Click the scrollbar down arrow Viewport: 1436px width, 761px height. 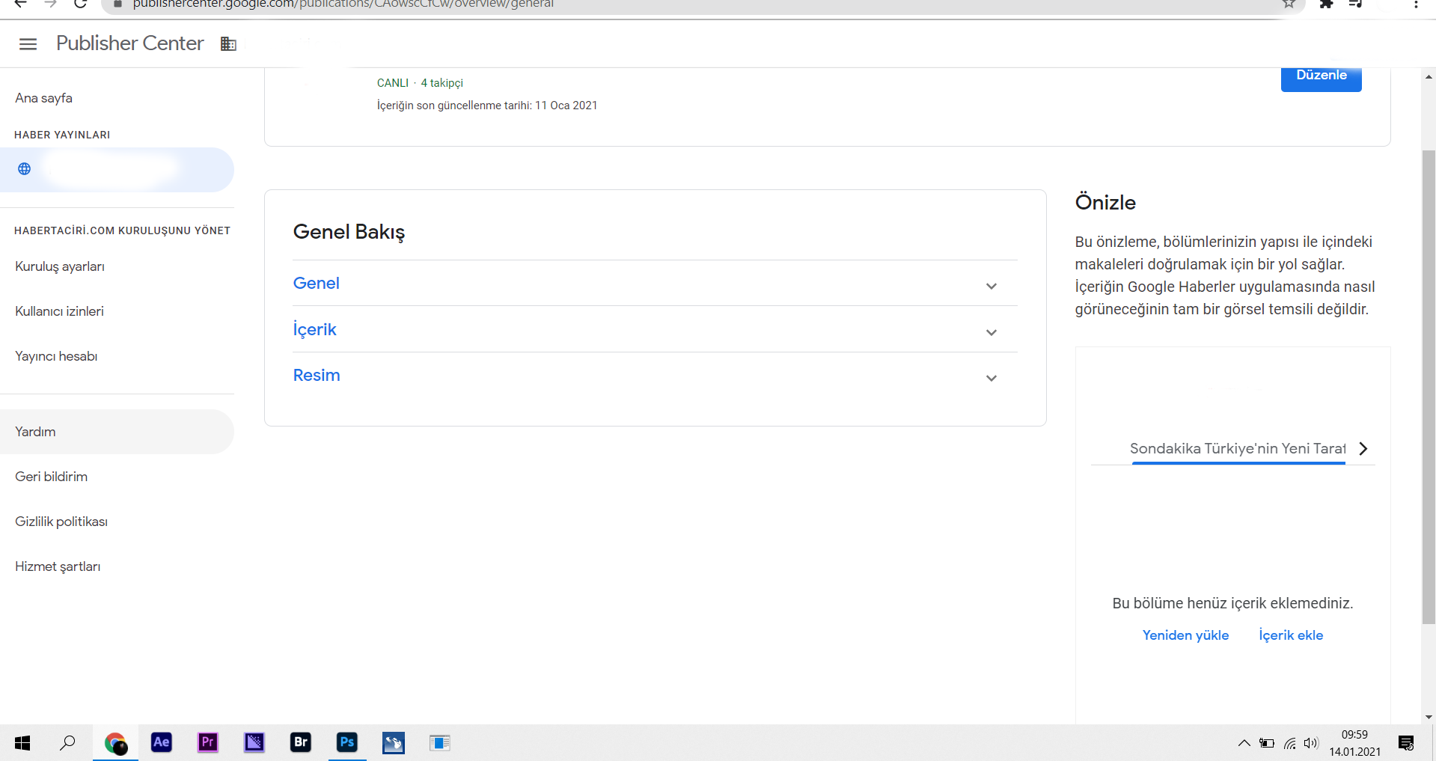tap(1429, 717)
